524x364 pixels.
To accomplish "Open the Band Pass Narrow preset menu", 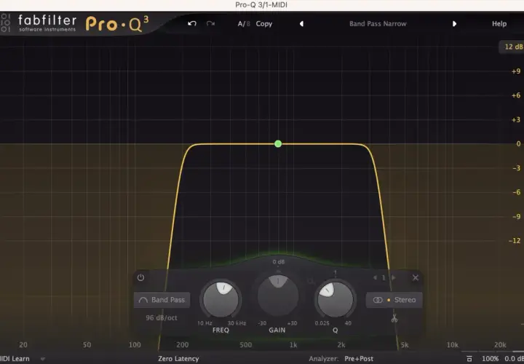I will (378, 24).
